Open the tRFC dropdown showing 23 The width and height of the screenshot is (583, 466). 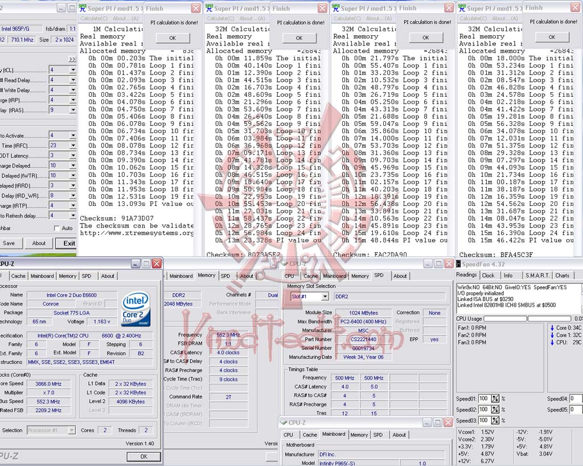73,146
